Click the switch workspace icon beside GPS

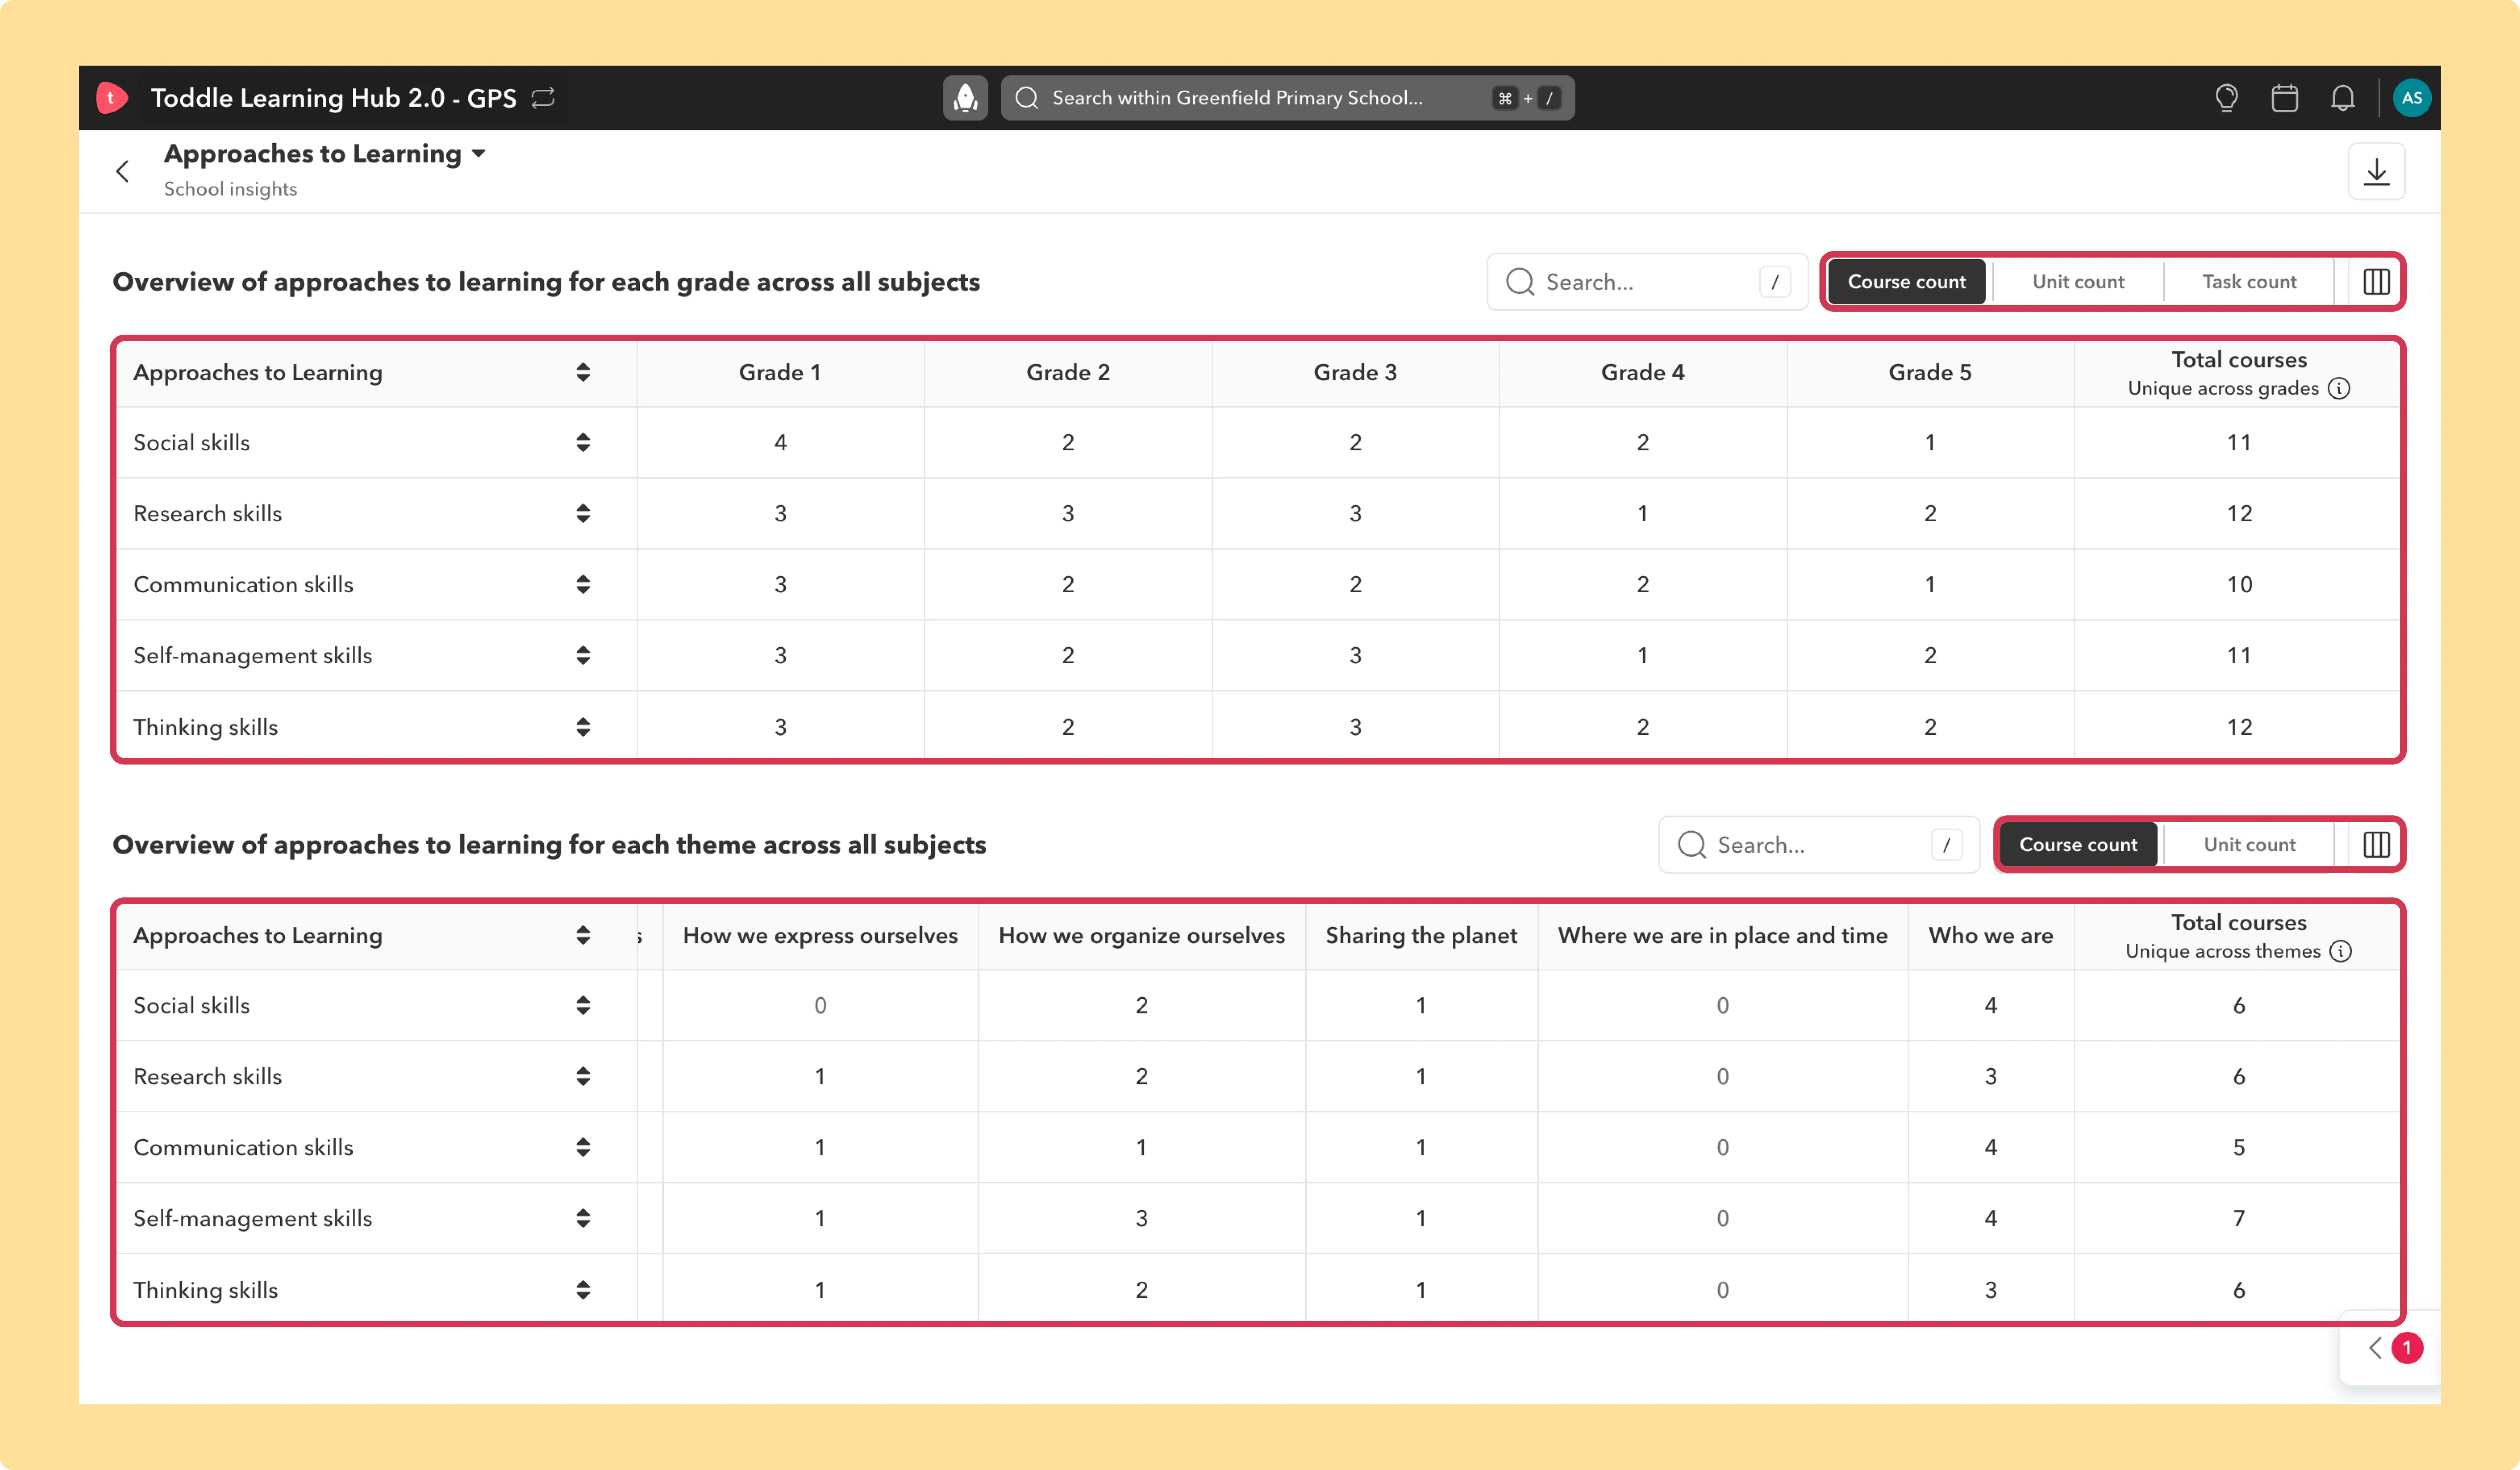click(x=543, y=98)
